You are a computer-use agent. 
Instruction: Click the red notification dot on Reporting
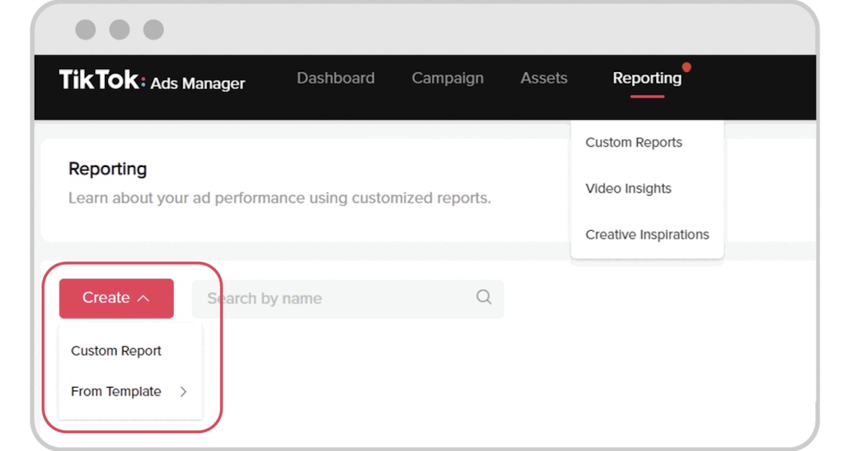[686, 67]
